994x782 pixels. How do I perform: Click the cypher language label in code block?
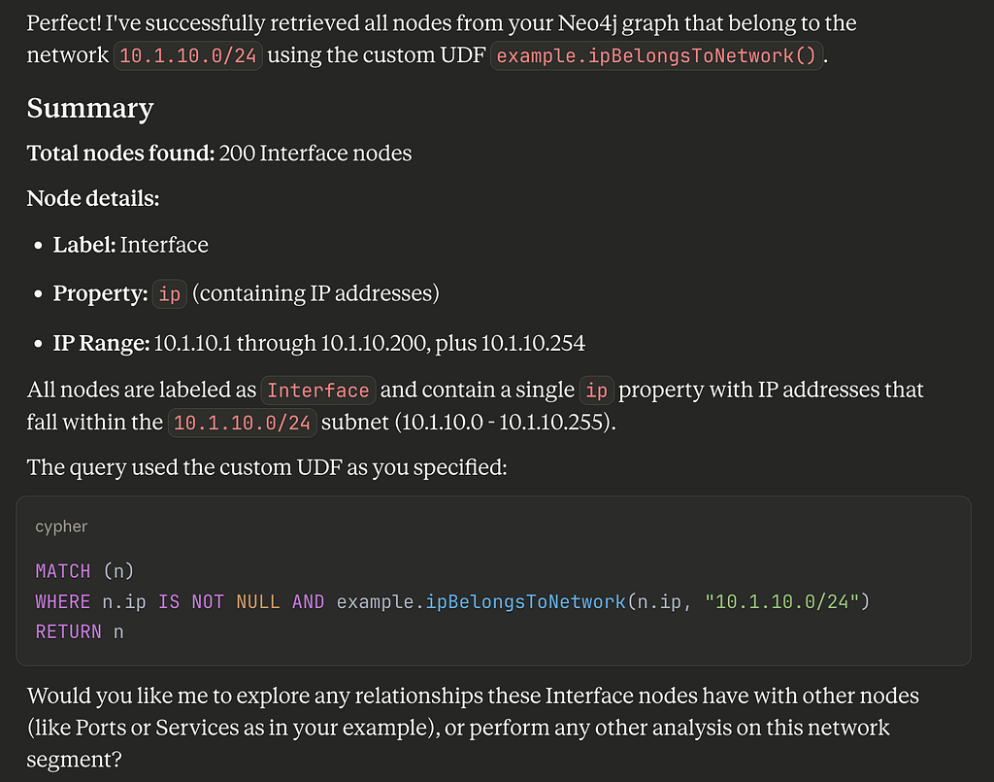(61, 527)
